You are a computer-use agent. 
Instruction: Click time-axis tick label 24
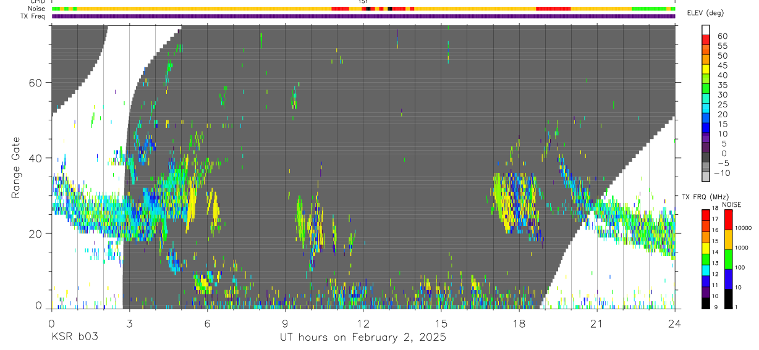pyautogui.click(x=674, y=323)
